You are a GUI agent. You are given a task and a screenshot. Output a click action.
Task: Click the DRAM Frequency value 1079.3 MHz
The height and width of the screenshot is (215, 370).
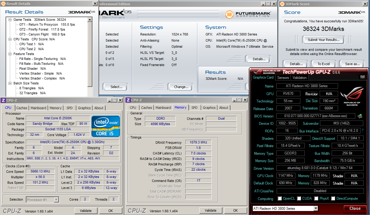[x=198, y=143]
